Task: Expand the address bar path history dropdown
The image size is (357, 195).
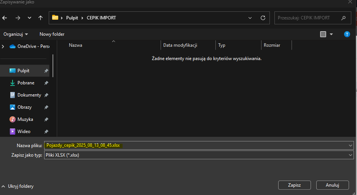Action: pos(250,18)
